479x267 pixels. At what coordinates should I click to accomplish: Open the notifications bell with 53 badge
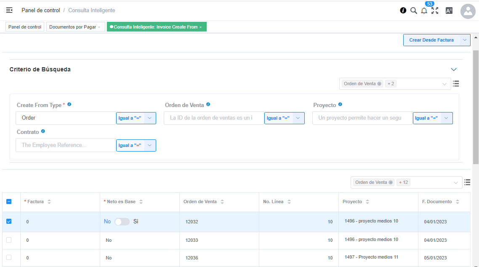(x=424, y=11)
